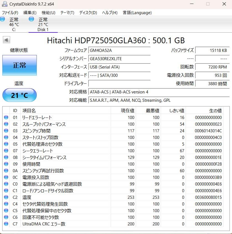Click status orb of リードエラーレート row
Screen dimensions: 232x234
pyautogui.click(x=6, y=118)
